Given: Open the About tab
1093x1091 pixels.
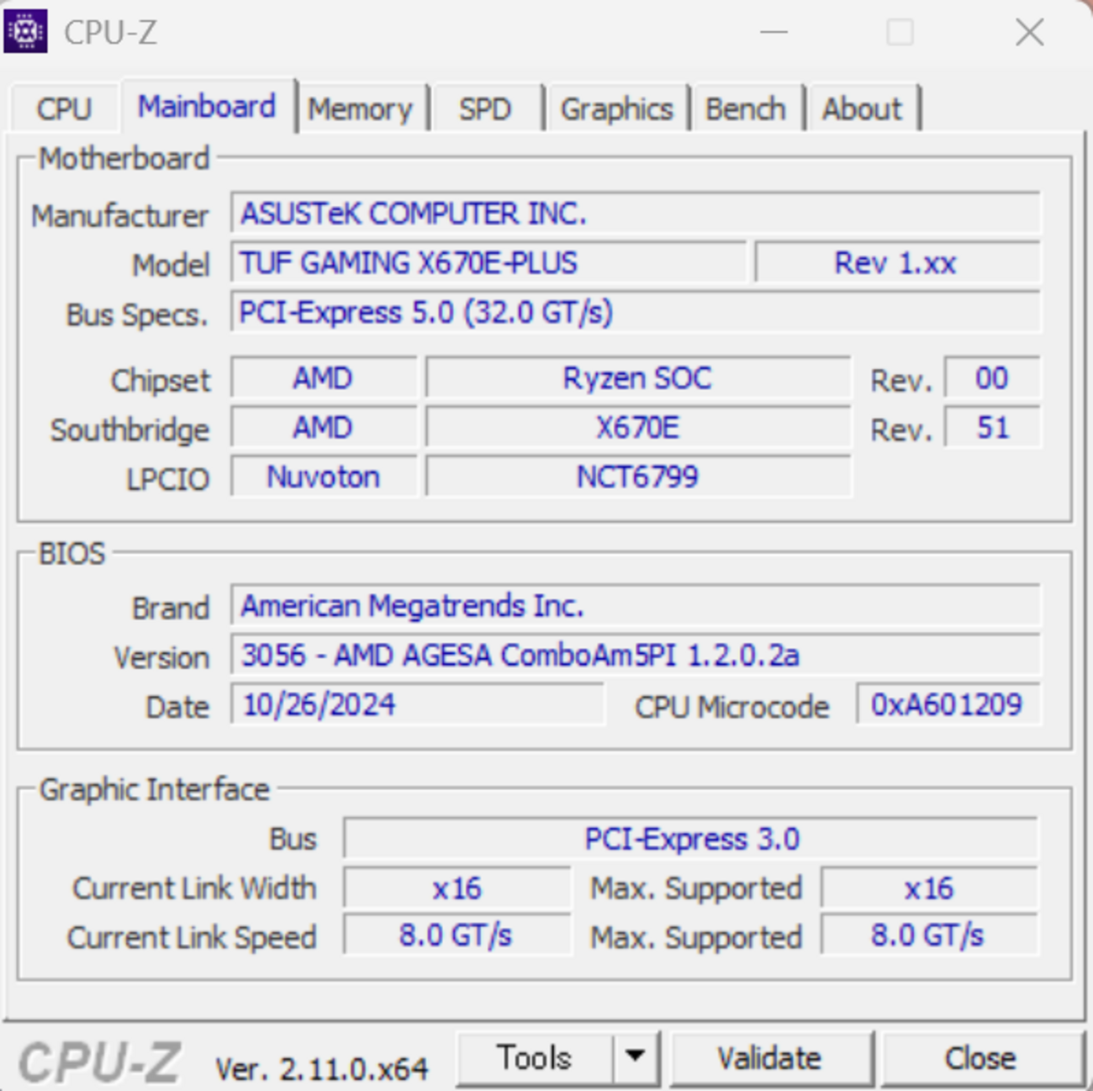Looking at the screenshot, I should coord(863,108).
